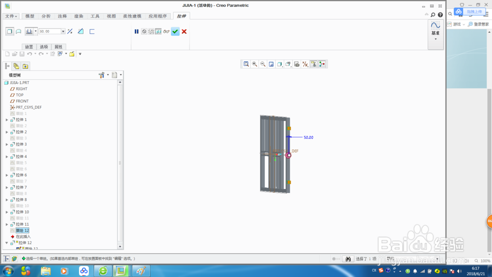Screen dimensions: 492x277
Task: Toggle verify mode glasses icon
Action: (166, 31)
